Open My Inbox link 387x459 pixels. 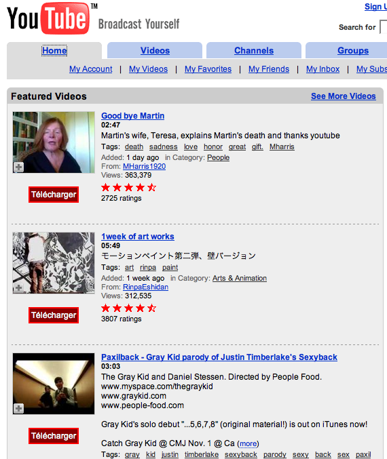(322, 69)
